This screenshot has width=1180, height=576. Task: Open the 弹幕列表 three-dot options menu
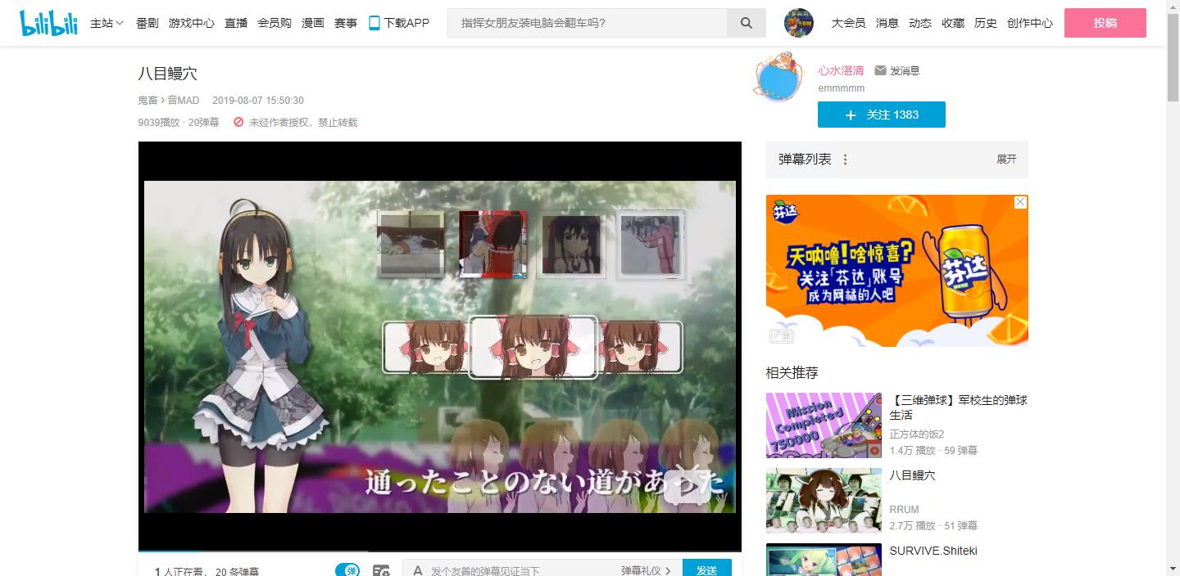click(846, 160)
